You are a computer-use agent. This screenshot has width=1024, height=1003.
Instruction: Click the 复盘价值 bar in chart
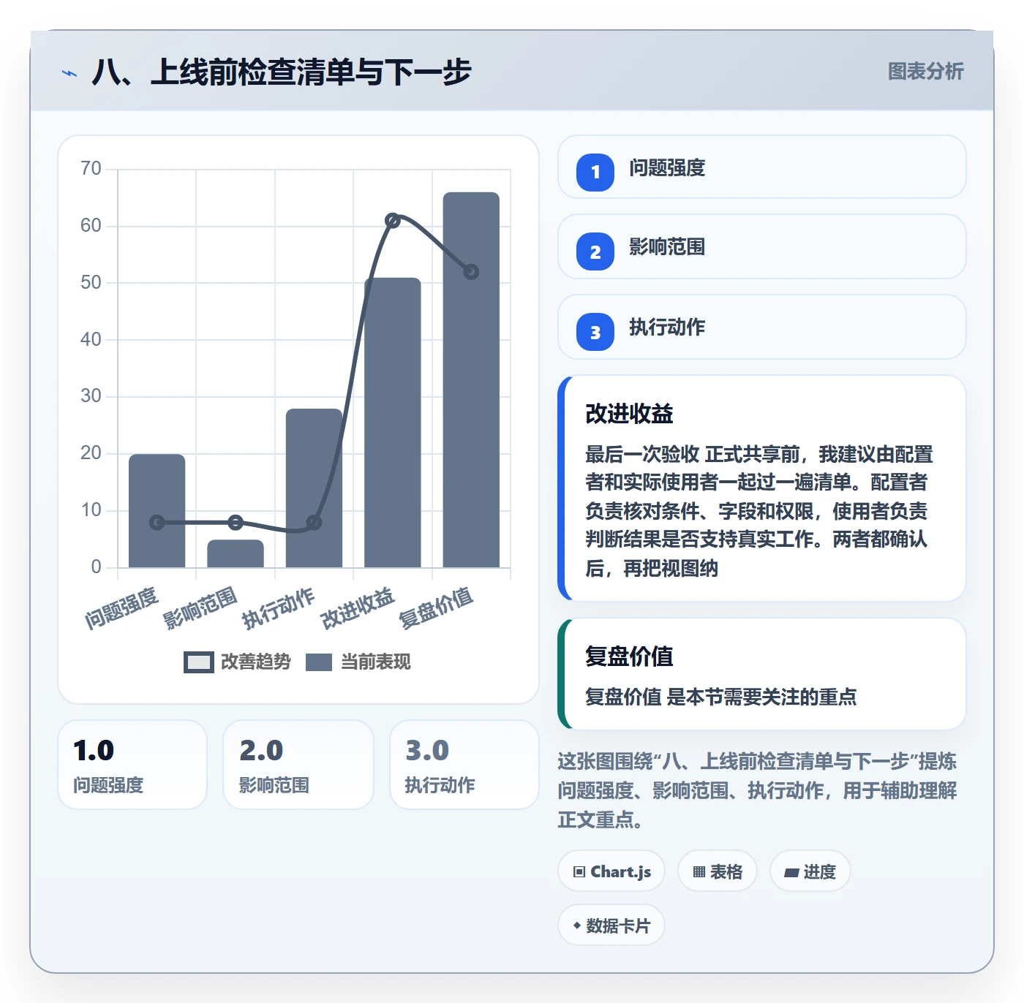(x=471, y=379)
